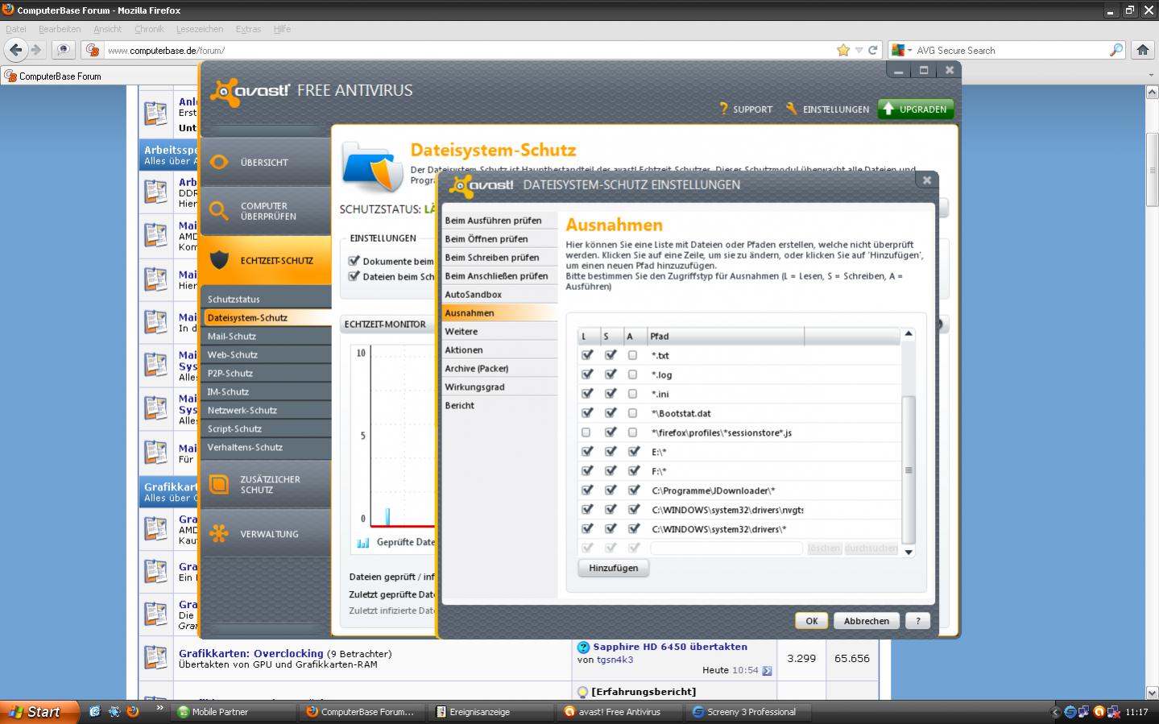Click the Firefox back arrow button

click(16, 50)
